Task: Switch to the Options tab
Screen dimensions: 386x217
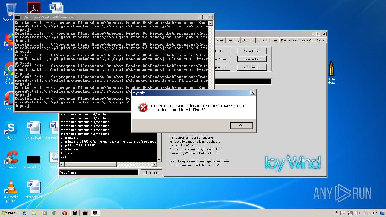Action: coord(248,40)
